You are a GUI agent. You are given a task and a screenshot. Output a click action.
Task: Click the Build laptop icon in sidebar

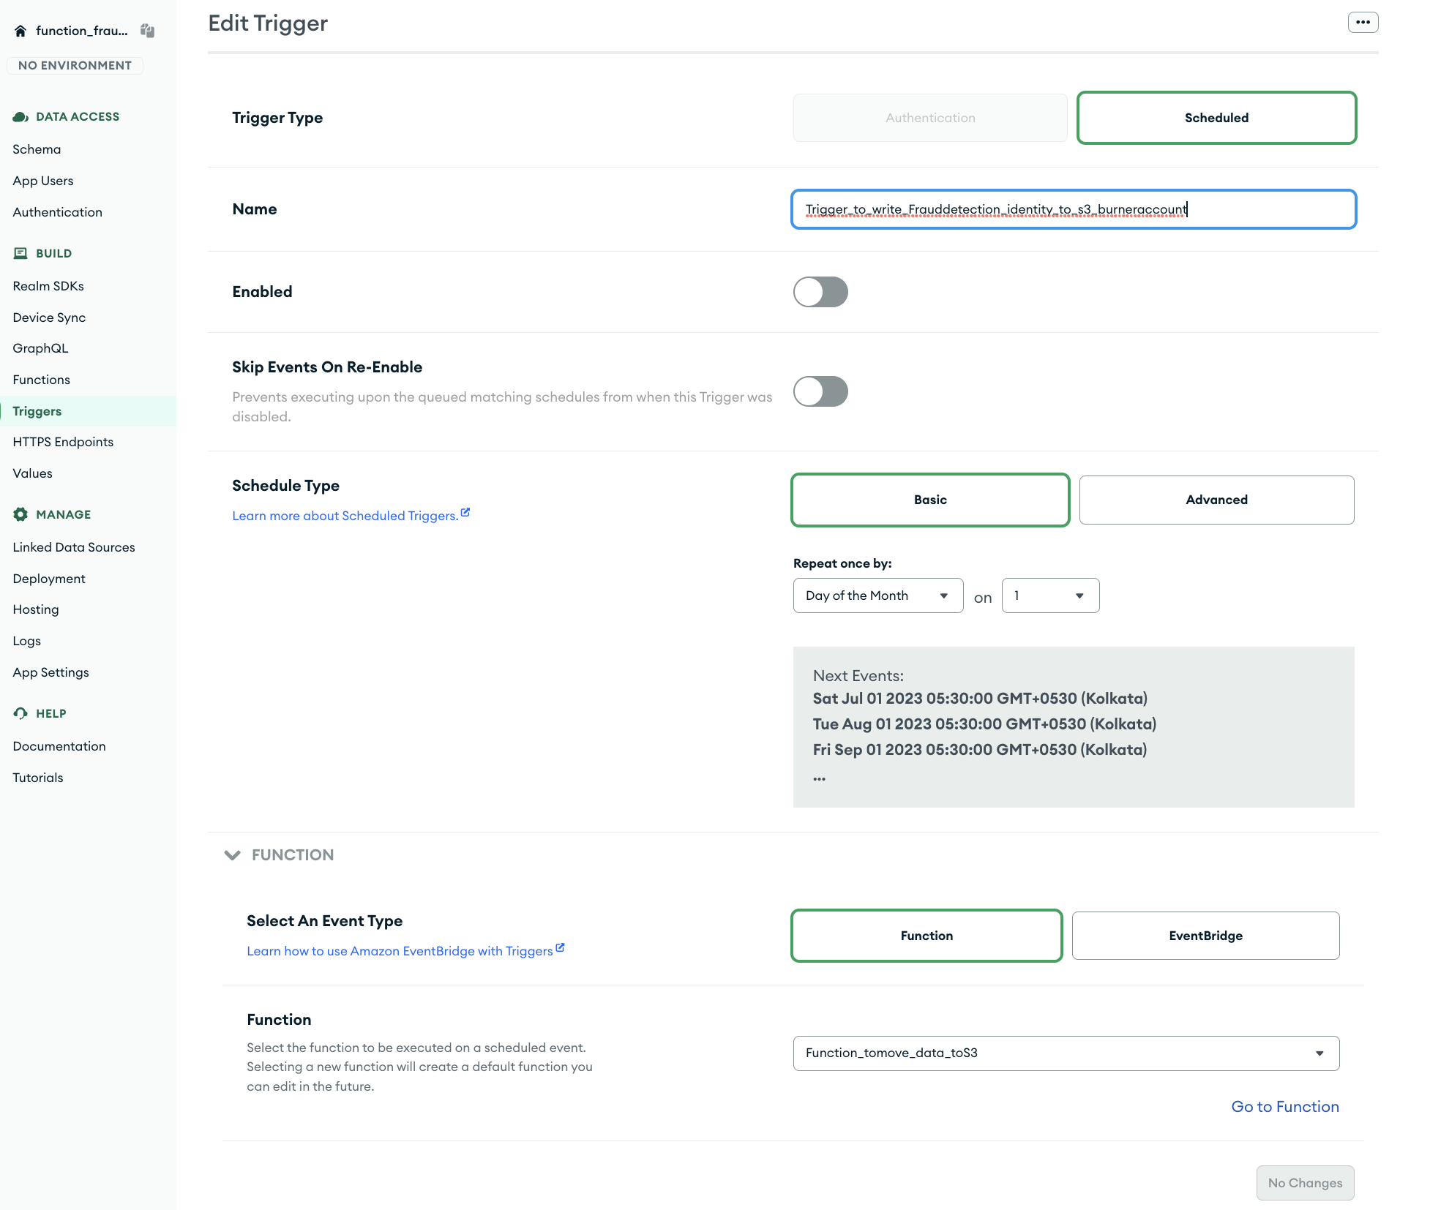coord(19,253)
